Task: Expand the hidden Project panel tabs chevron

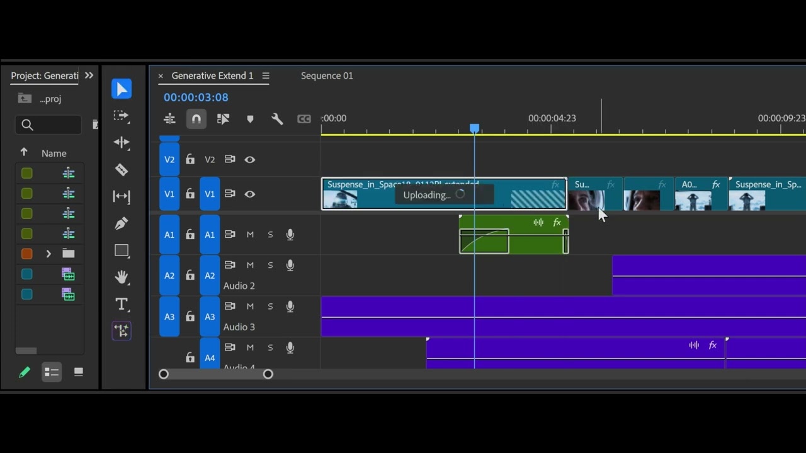Action: [x=89, y=75]
